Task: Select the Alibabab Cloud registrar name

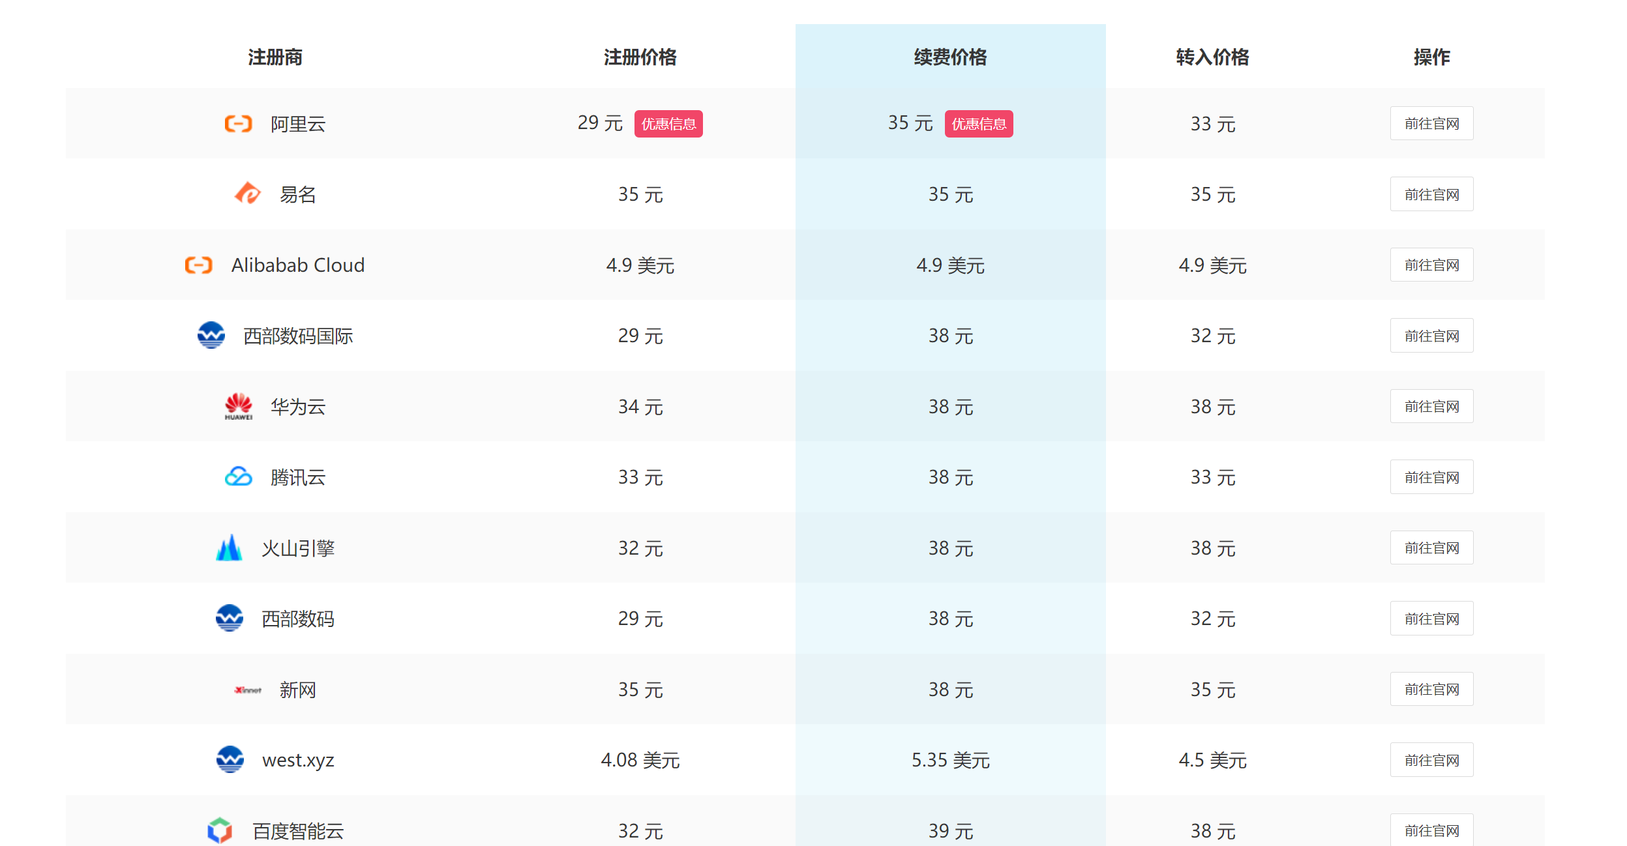Action: click(x=298, y=265)
